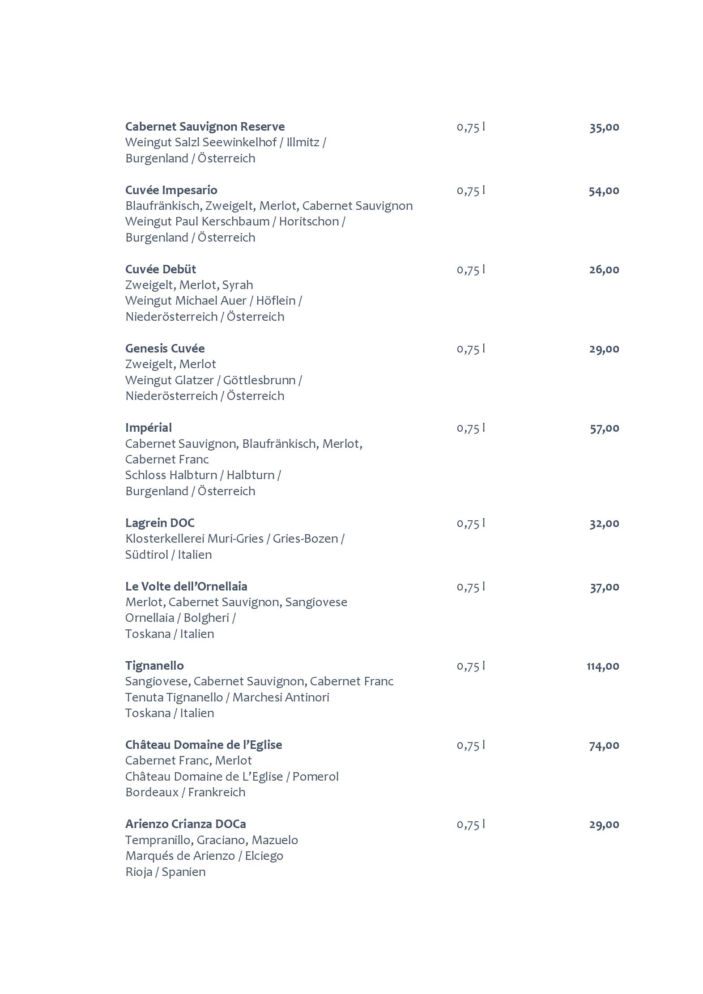Click the Klosterkellerei Muri-Gries producer line

click(x=235, y=539)
